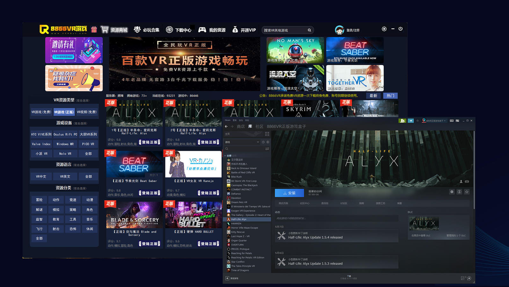The width and height of the screenshot is (509, 287).
Task: Open the VR女友 VR Kanojo game card image
Action: [x=193, y=164]
